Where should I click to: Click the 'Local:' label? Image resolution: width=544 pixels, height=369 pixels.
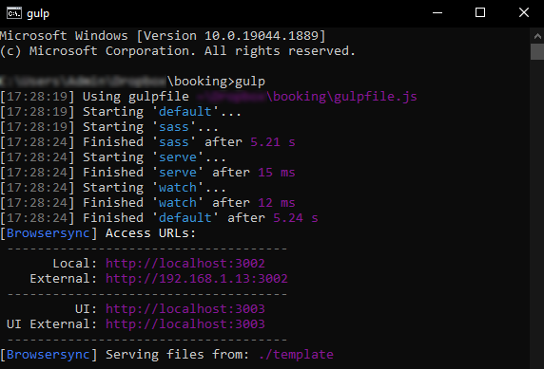[74, 264]
